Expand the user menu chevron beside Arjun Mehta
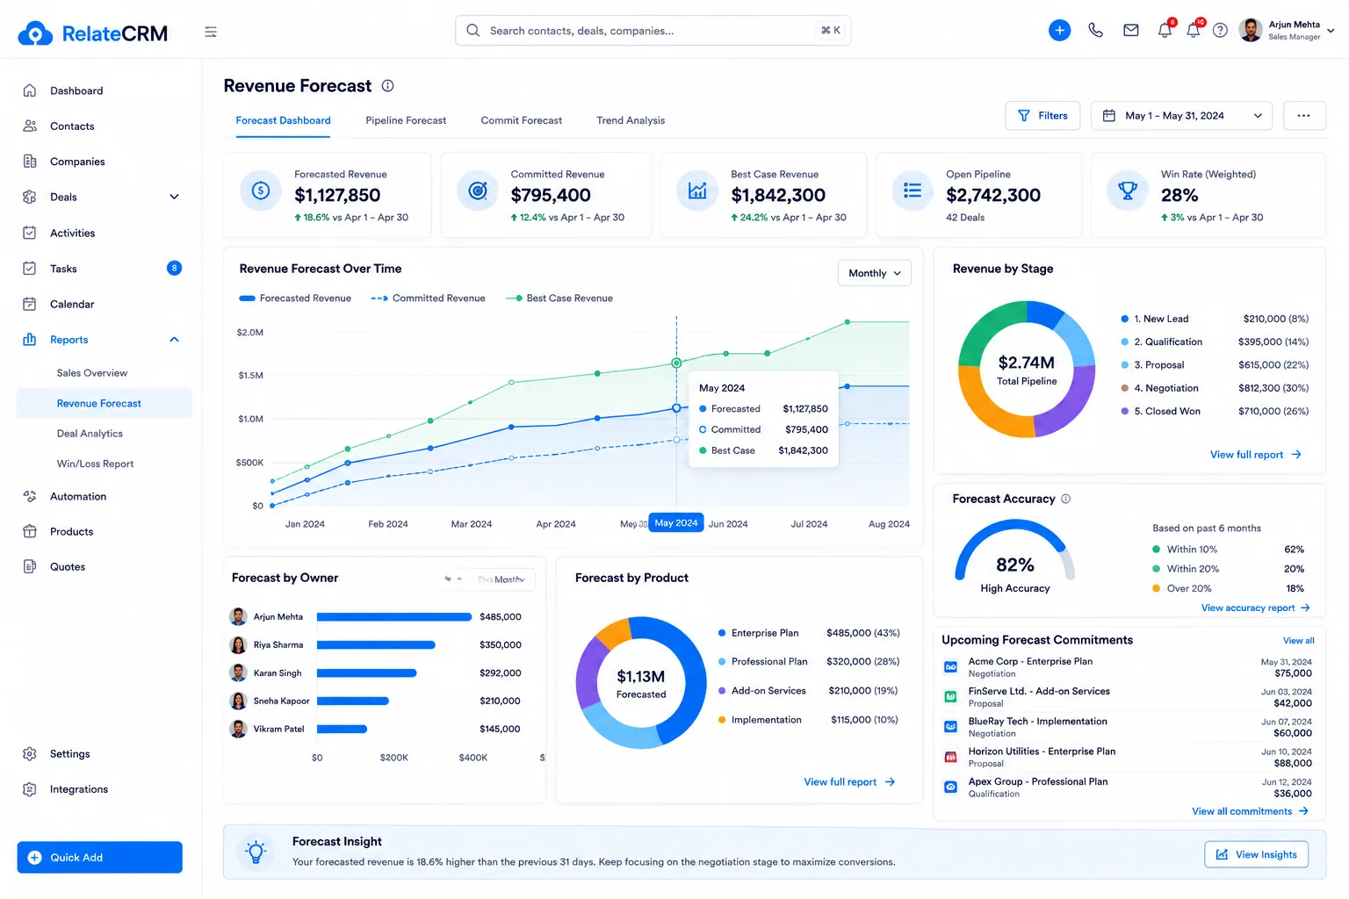 tap(1331, 31)
